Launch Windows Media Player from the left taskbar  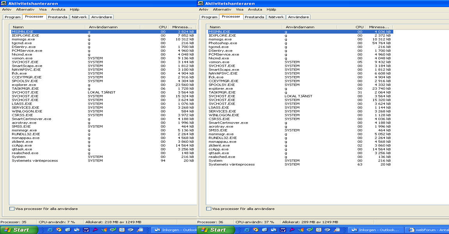tap(59, 230)
